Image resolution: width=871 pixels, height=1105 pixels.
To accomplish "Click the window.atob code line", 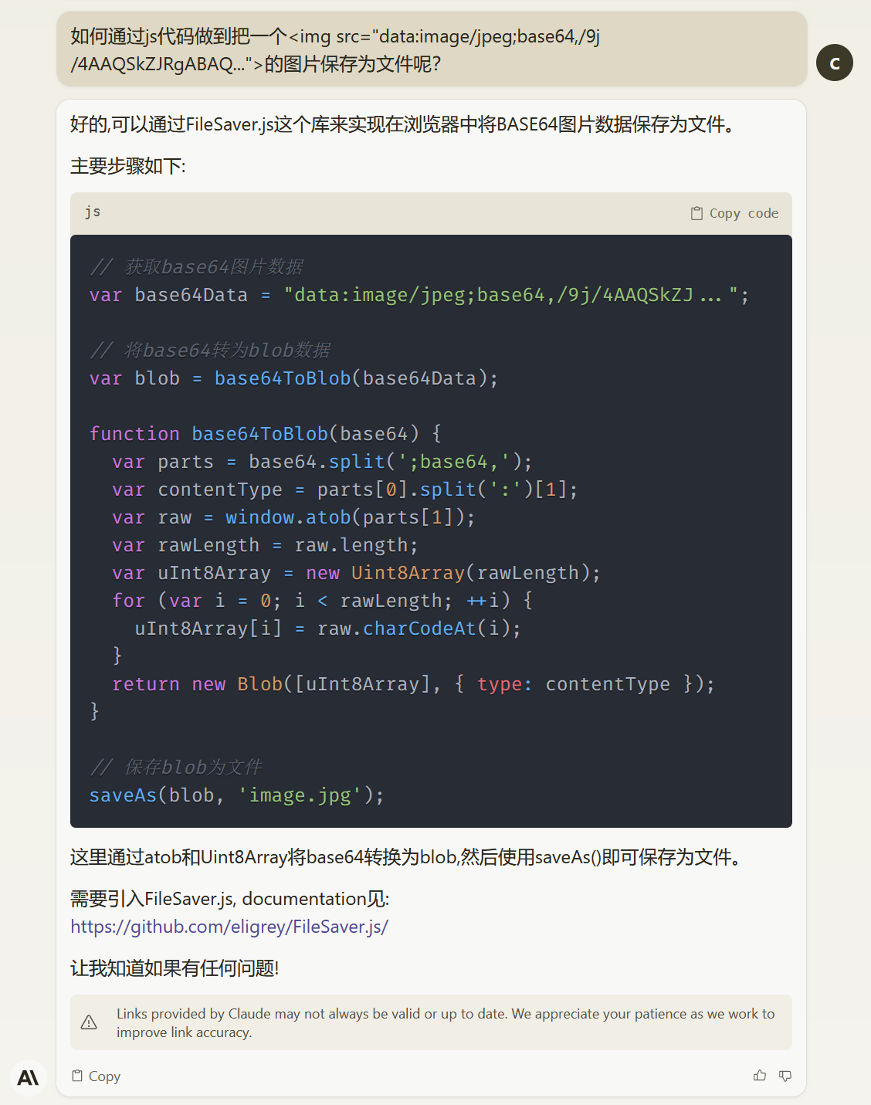I will pyautogui.click(x=293, y=517).
